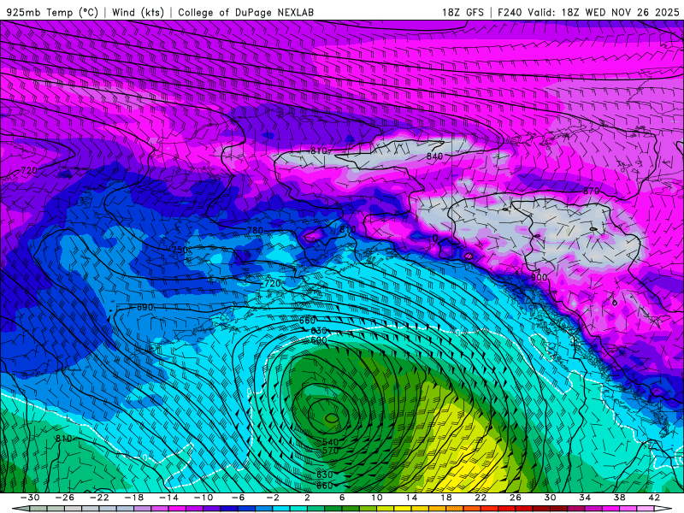The image size is (684, 513).
Task: Click the -18 value on the color scale
Action: pos(134,498)
